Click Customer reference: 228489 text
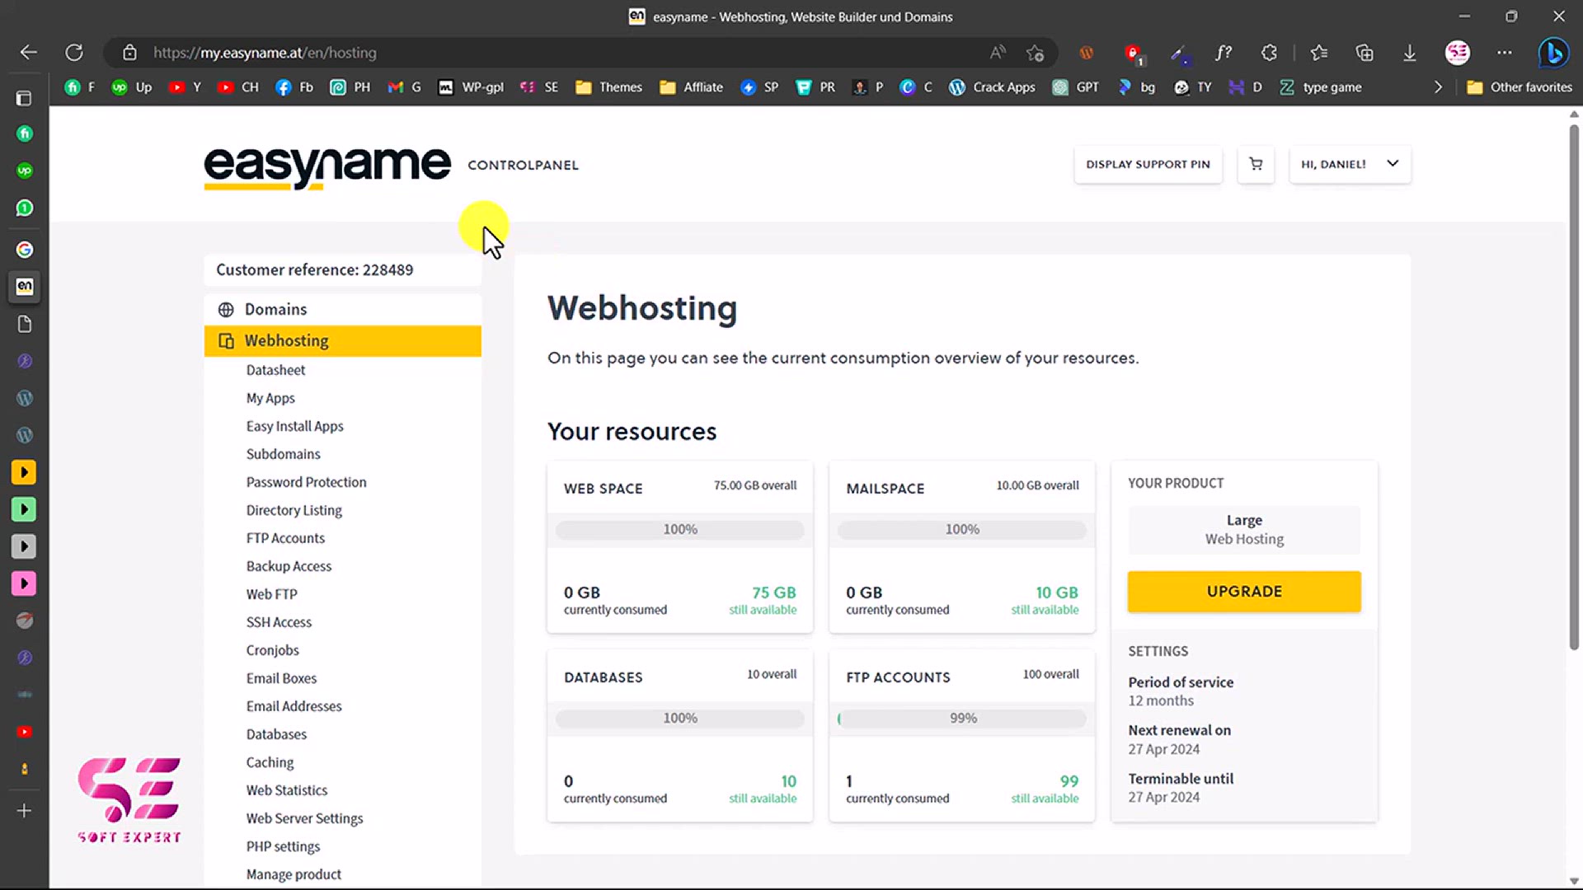Image resolution: width=1583 pixels, height=890 pixels. tap(315, 270)
